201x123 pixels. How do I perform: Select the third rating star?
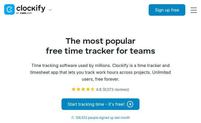(83, 89)
